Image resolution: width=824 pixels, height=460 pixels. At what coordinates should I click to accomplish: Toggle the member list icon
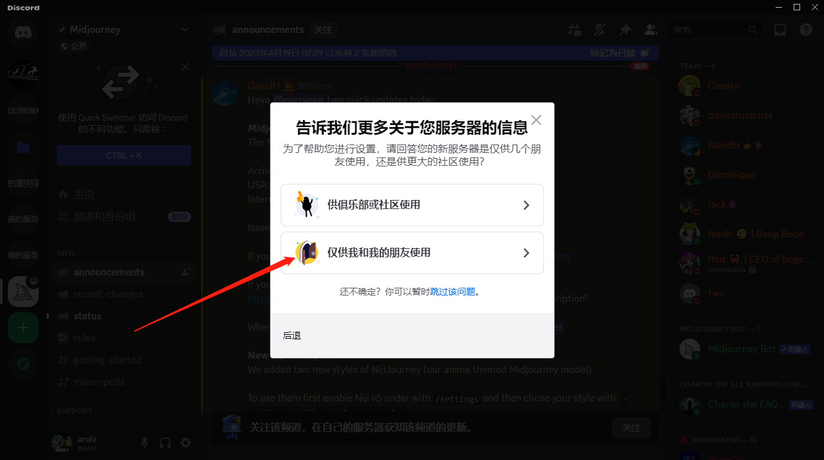pyautogui.click(x=651, y=30)
